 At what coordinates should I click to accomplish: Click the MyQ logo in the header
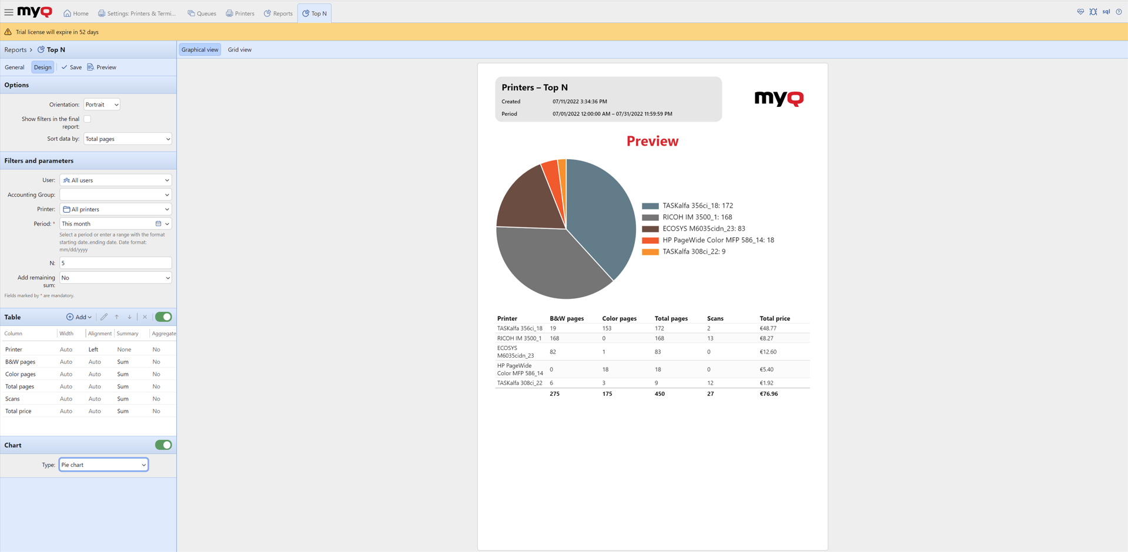click(x=35, y=12)
